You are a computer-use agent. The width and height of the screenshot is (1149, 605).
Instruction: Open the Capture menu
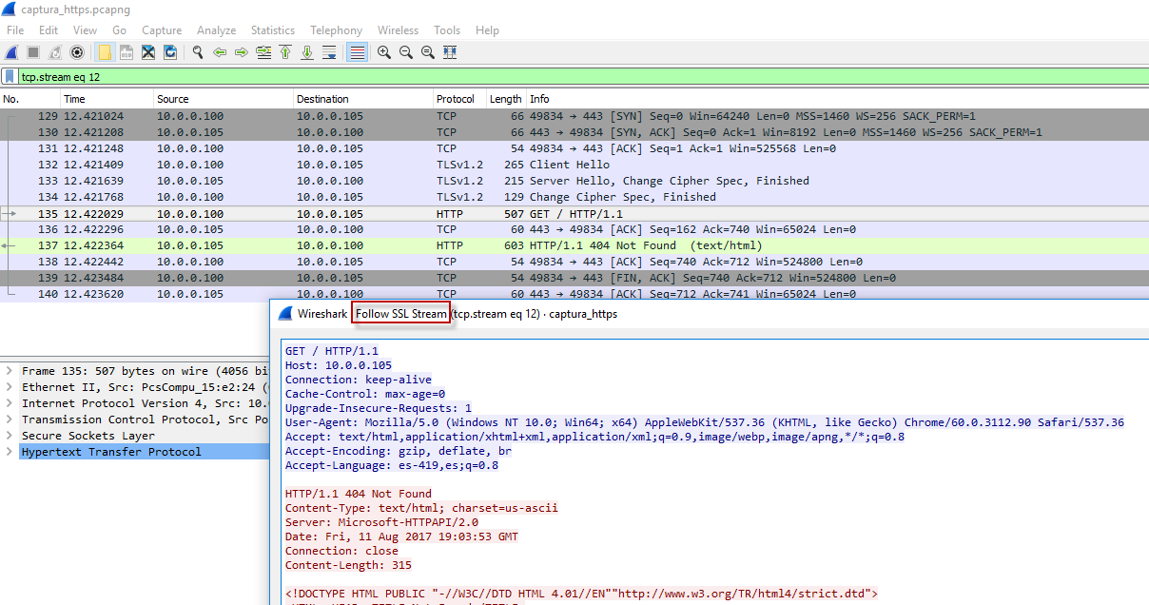162,30
